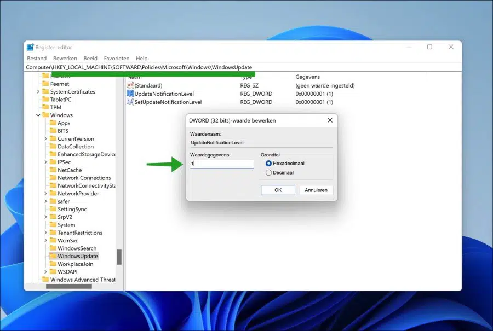Select the UpdateNotificationLevel DWORD value icon
Image resolution: width=493 pixels, height=331 pixels.
(130, 94)
